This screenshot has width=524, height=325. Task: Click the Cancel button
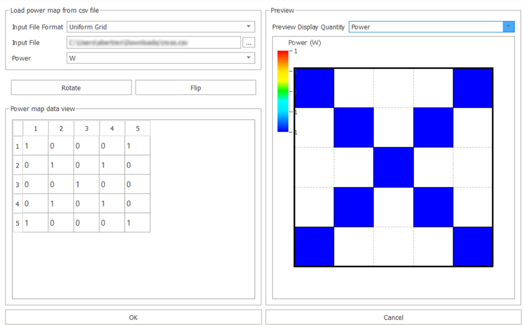tap(393, 317)
